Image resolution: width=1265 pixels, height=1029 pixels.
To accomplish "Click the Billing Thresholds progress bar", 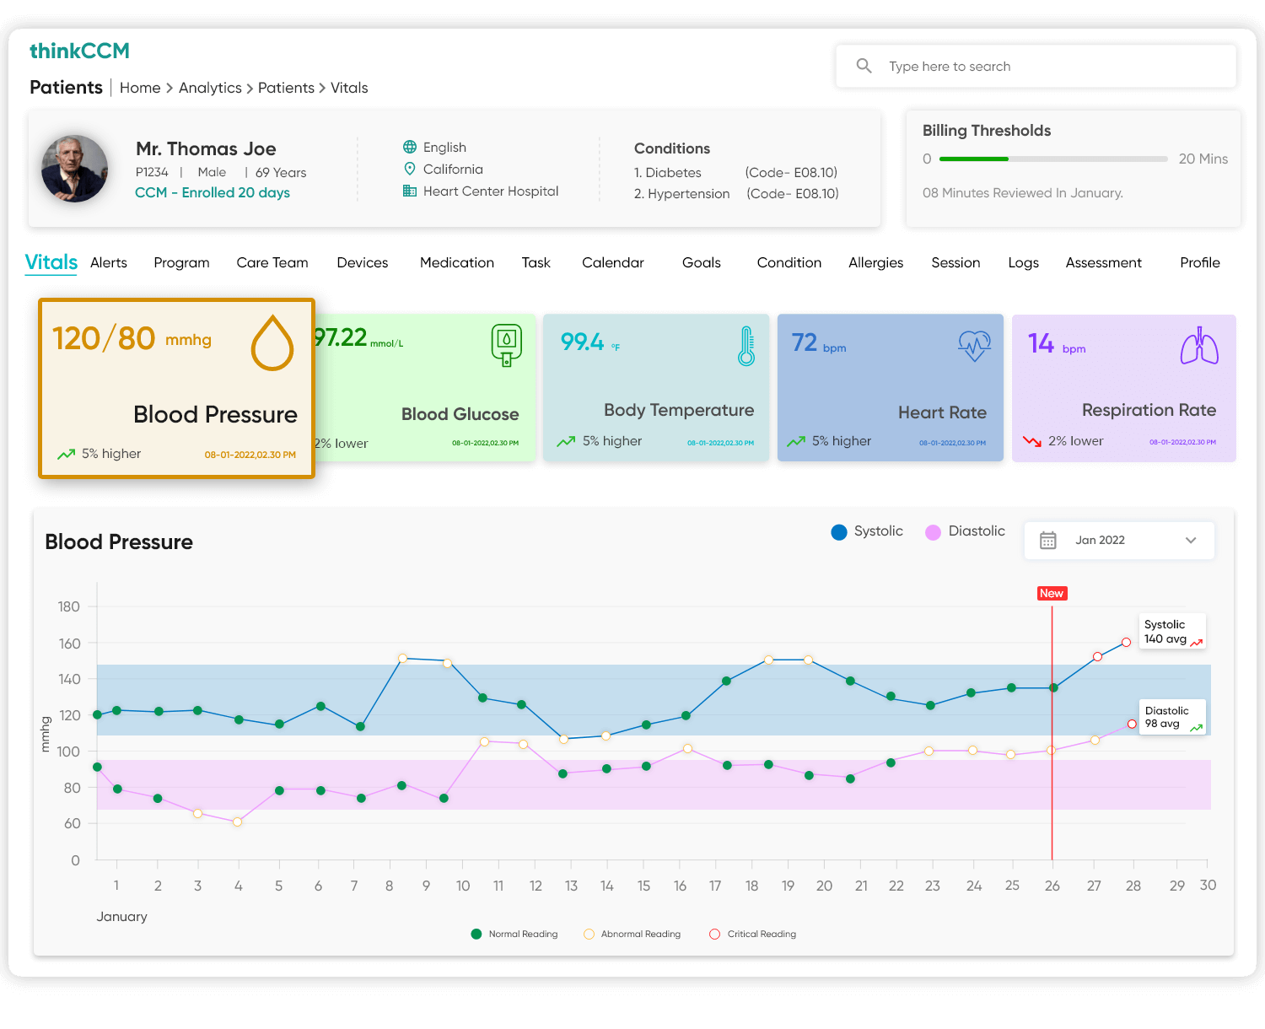I will pos(1052,159).
